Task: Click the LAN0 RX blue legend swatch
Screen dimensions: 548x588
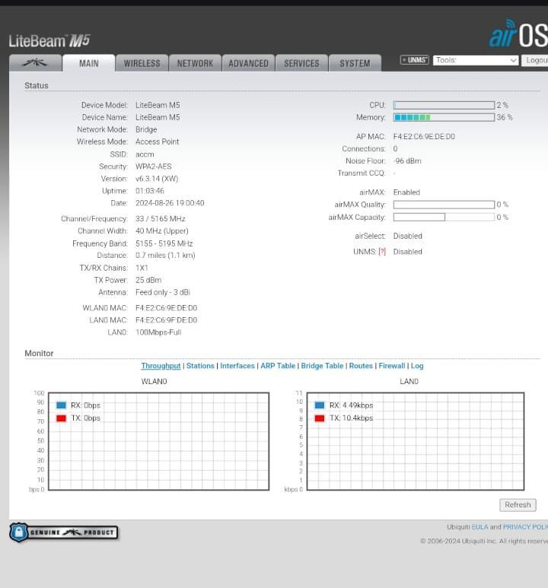Action: tap(320, 405)
